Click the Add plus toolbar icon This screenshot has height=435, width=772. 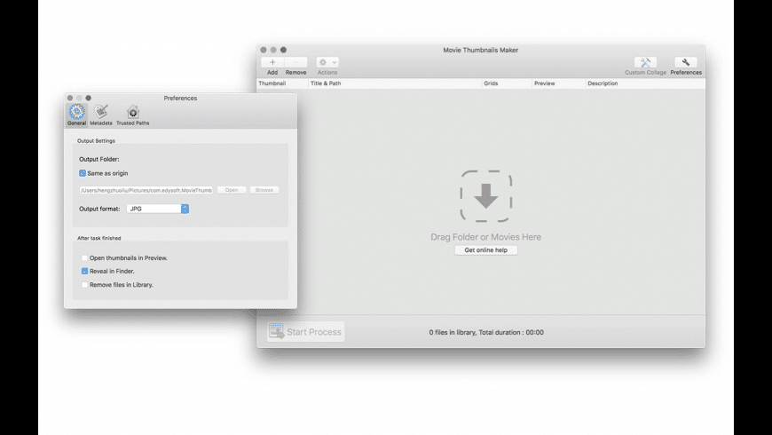(x=272, y=62)
